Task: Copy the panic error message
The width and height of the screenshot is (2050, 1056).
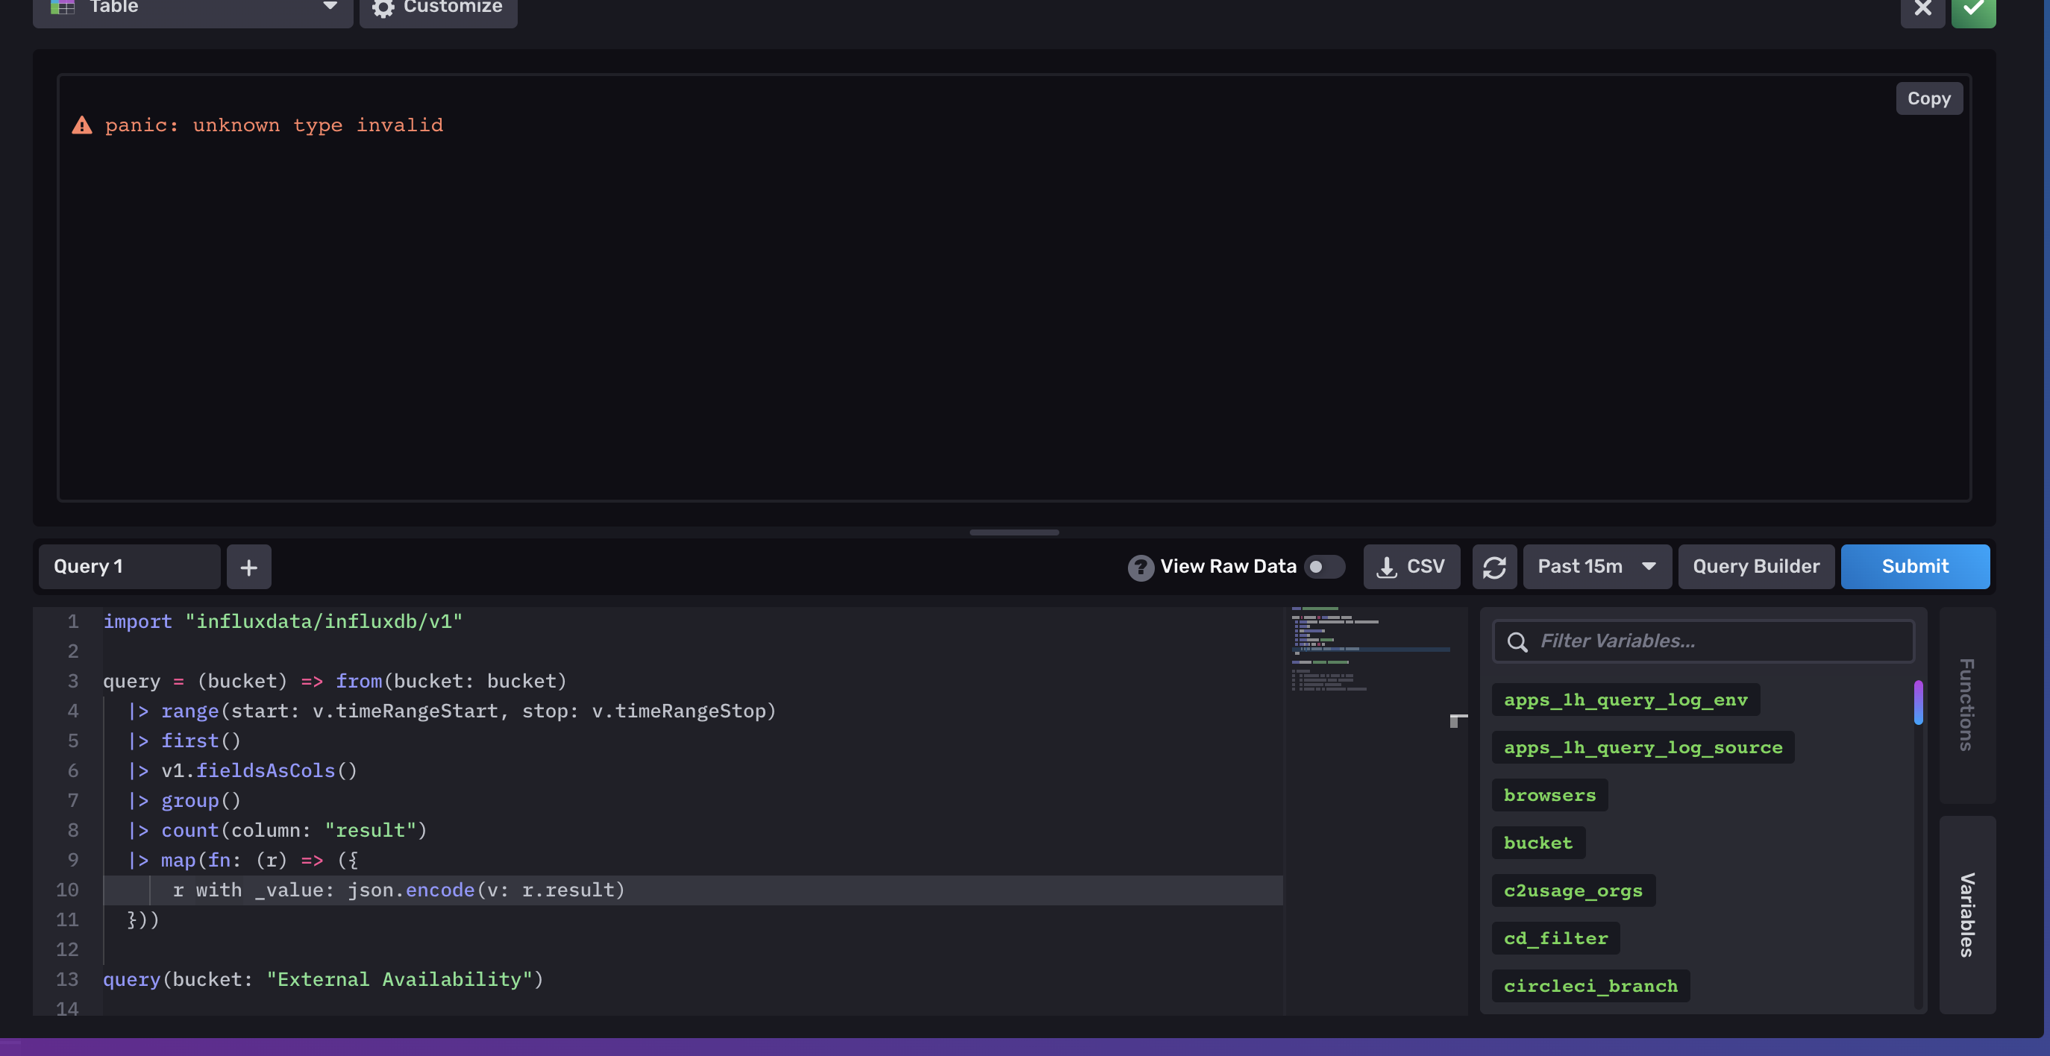Action: [x=1928, y=98]
